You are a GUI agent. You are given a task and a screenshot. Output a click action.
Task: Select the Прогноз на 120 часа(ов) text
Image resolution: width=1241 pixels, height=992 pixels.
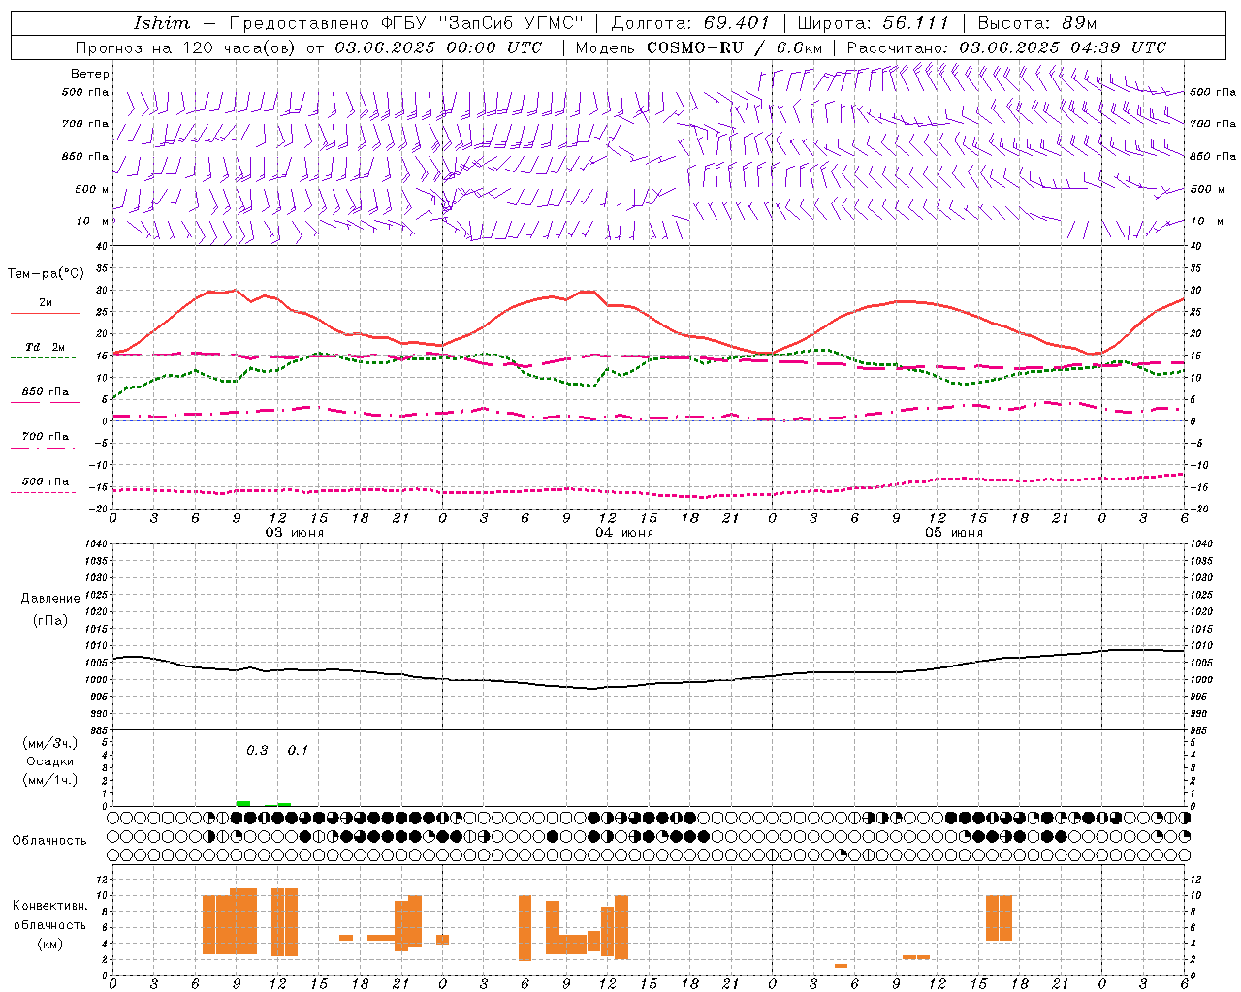click(187, 47)
